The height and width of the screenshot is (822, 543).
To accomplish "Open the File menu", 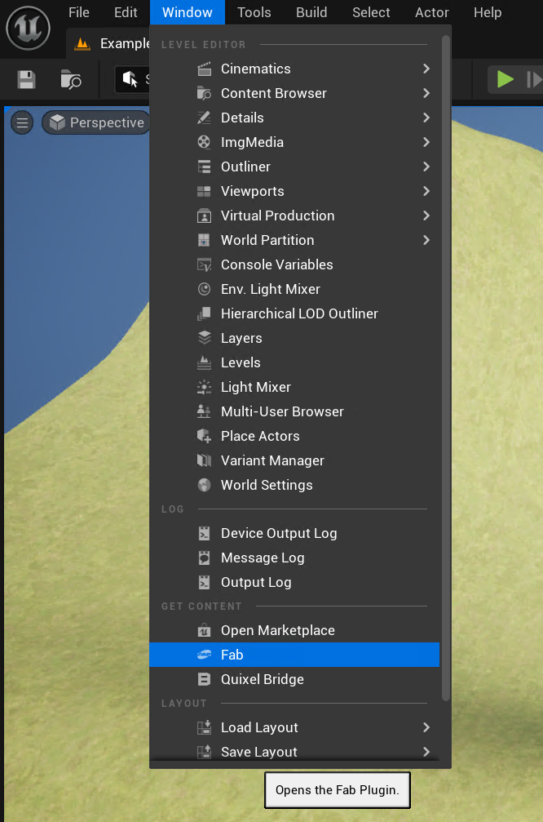I will pyautogui.click(x=79, y=12).
